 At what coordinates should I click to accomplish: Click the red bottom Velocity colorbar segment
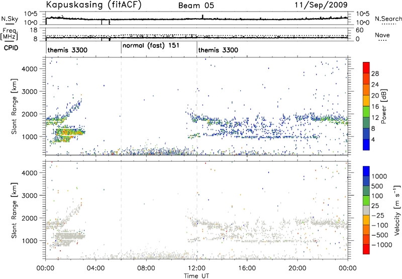[x=366, y=249]
